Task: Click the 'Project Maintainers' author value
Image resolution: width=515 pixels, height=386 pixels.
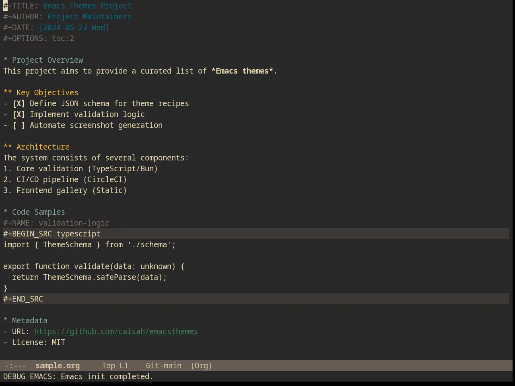Action: 89,17
